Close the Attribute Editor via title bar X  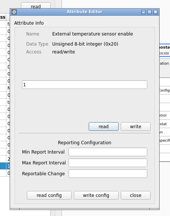tap(155, 12)
